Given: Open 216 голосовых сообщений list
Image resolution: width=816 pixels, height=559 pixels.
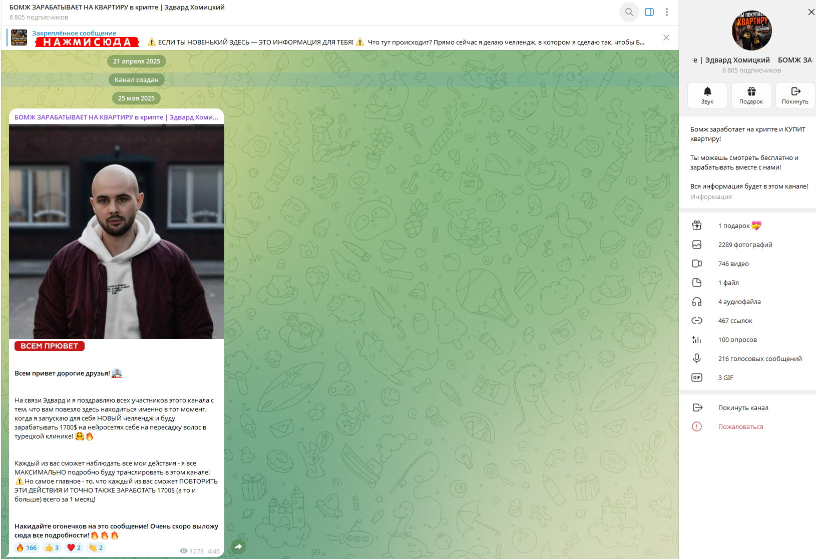Looking at the screenshot, I should 747,358.
